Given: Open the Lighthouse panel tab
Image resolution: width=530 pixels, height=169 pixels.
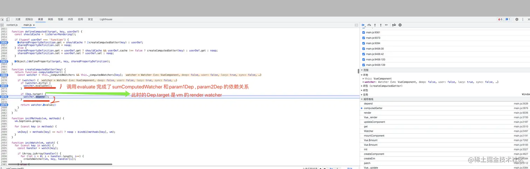Looking at the screenshot, I should pos(106,19).
